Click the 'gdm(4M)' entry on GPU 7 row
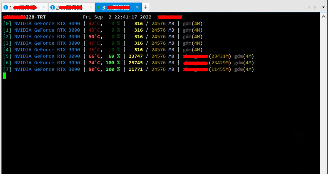This screenshot has height=174, width=328. 244,69
